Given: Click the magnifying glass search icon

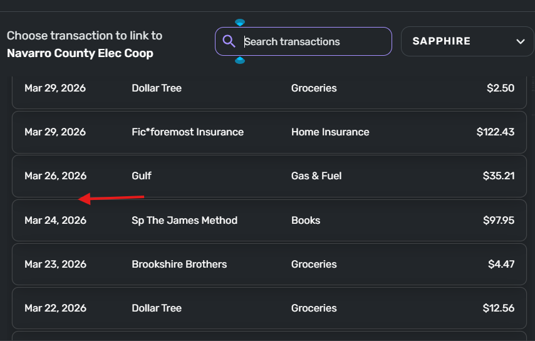Looking at the screenshot, I should click(x=229, y=42).
